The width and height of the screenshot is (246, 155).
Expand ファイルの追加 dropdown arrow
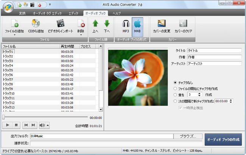(x=15, y=35)
